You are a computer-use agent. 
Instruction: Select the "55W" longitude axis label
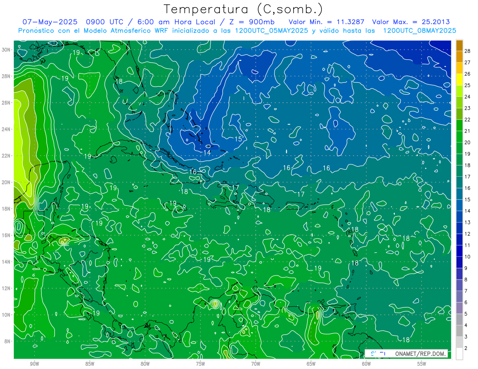point(422,364)
